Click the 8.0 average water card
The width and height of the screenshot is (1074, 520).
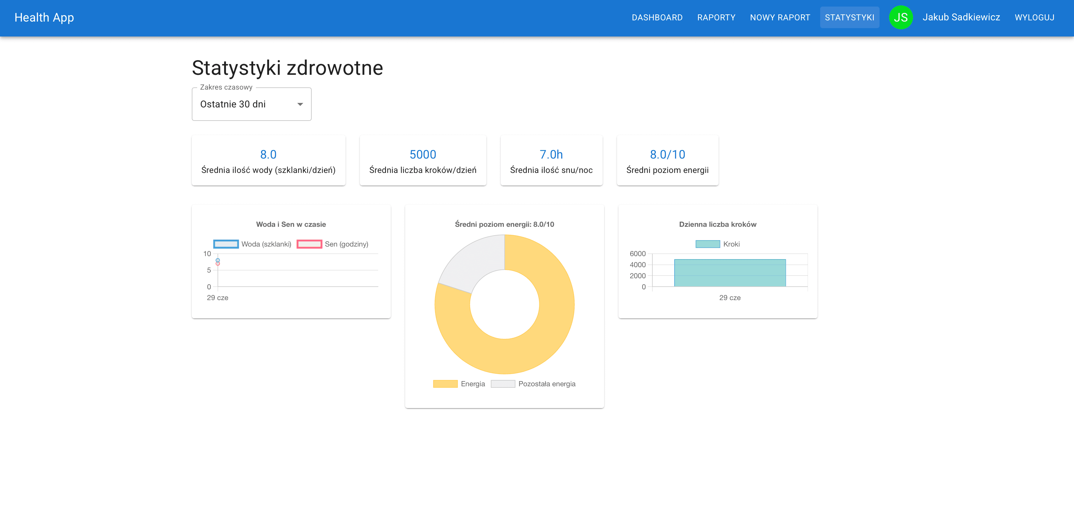(268, 160)
